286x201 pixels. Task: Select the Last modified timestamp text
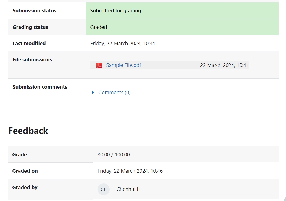tap(123, 43)
